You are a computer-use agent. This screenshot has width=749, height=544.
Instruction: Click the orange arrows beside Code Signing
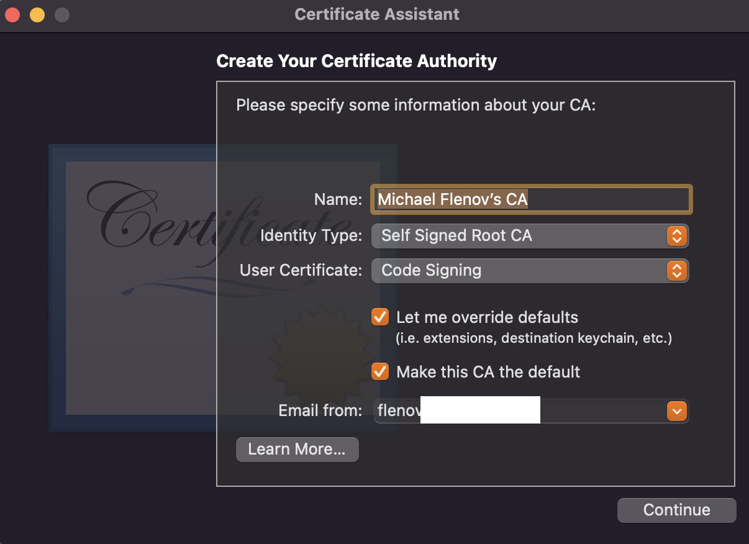coord(676,270)
